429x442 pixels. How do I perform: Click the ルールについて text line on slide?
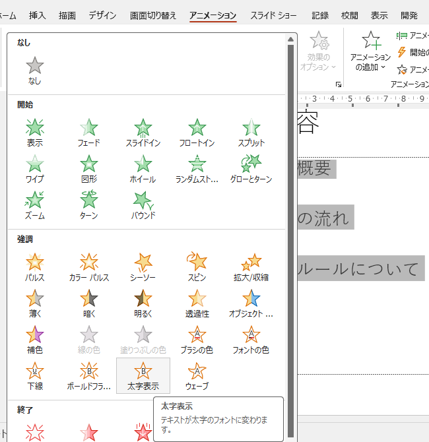point(358,268)
